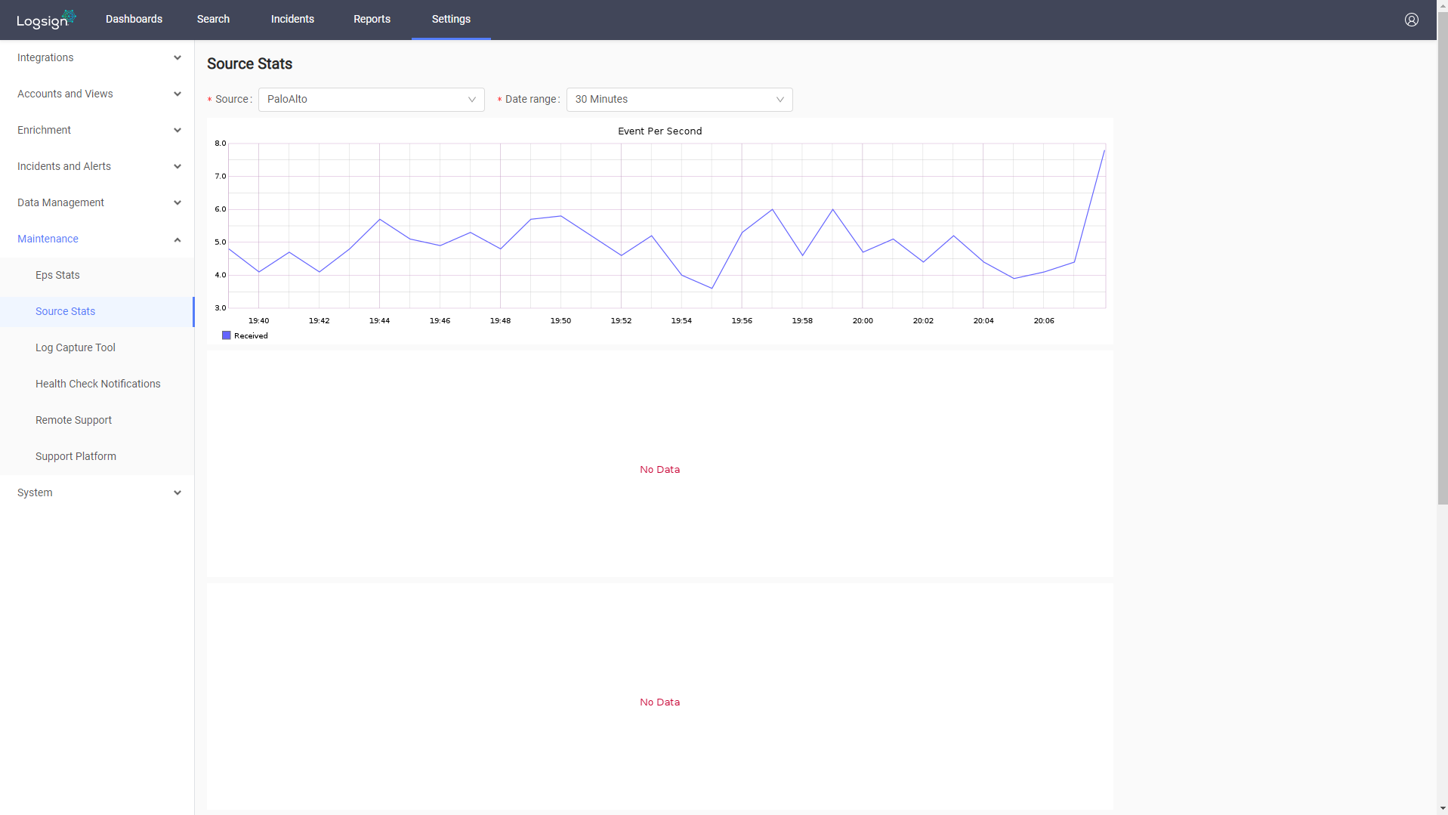This screenshot has height=815, width=1448.
Task: Expand the System section
Action: pos(97,492)
